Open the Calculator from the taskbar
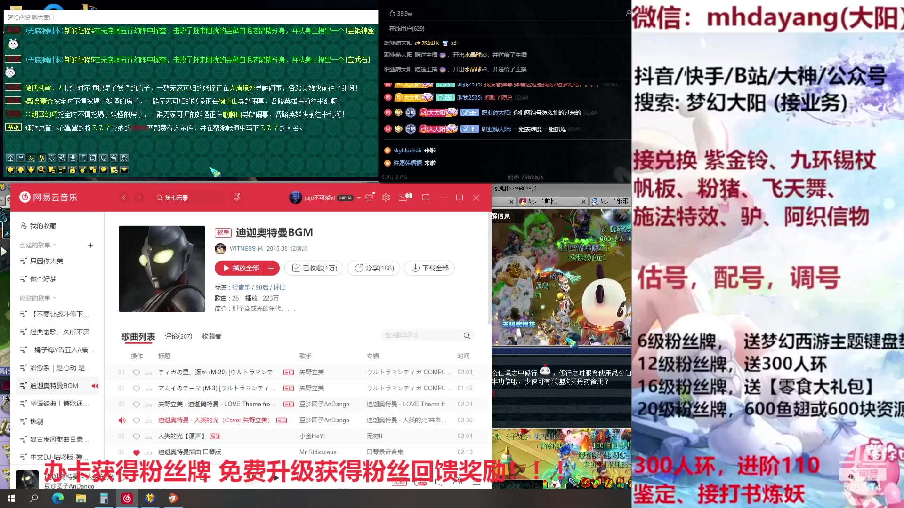This screenshot has width=904, height=508. (104, 498)
